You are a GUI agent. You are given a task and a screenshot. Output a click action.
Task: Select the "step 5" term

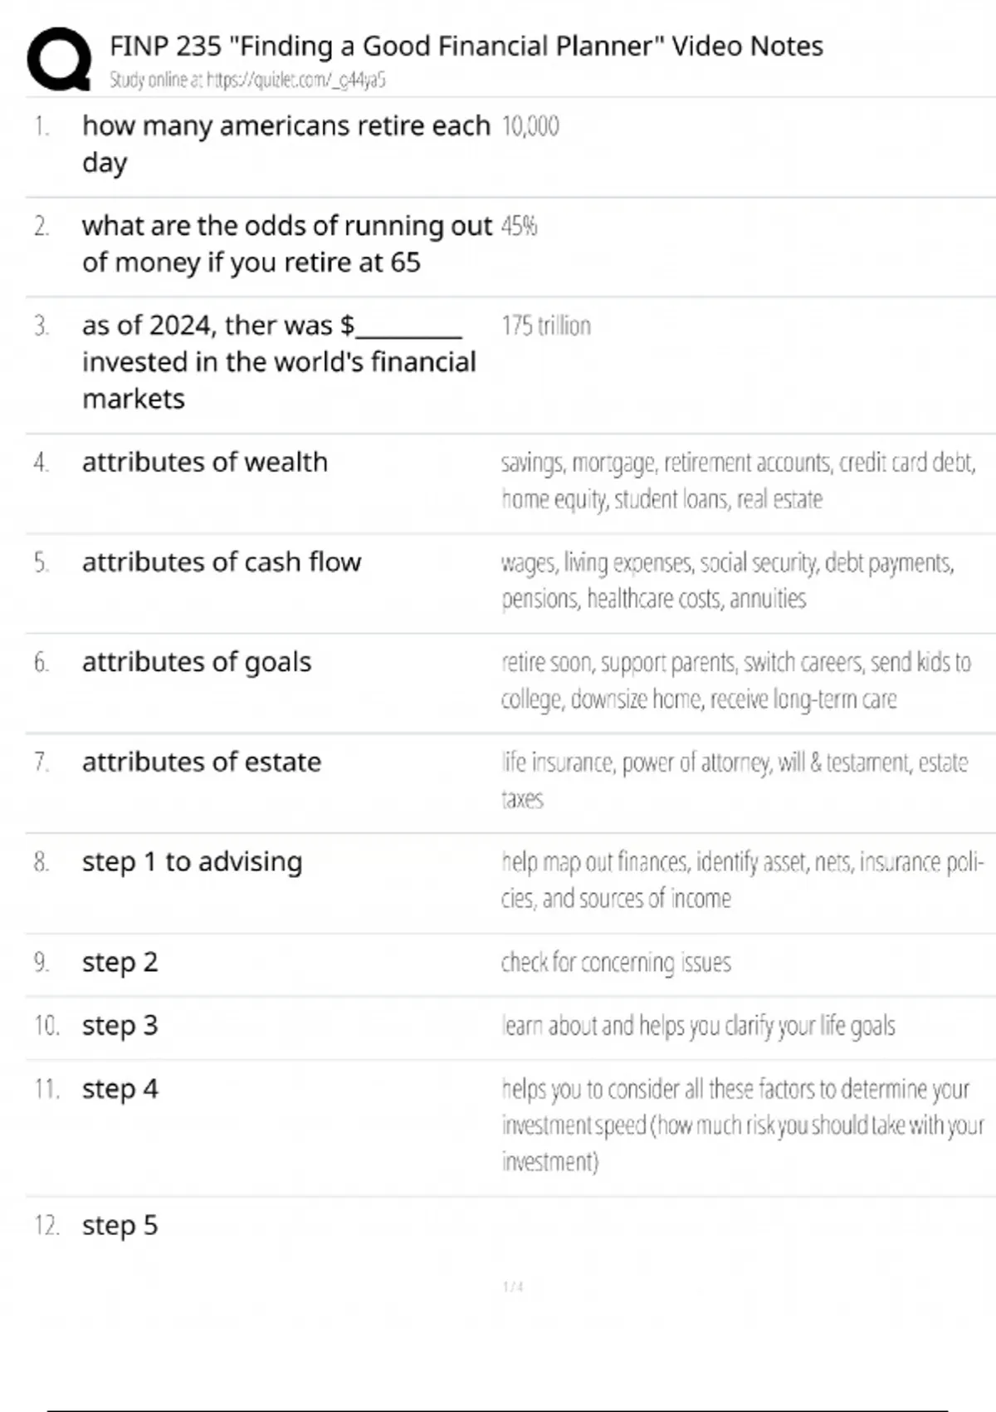tap(120, 1225)
